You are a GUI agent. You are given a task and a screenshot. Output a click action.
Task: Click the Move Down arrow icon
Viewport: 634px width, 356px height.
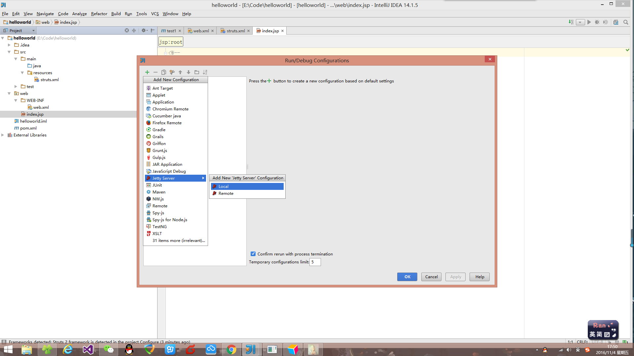[189, 72]
